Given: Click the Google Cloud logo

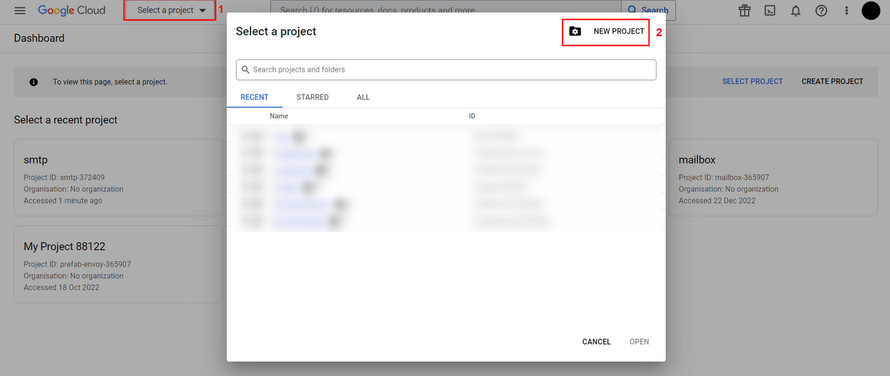Looking at the screenshot, I should pyautogui.click(x=71, y=10).
